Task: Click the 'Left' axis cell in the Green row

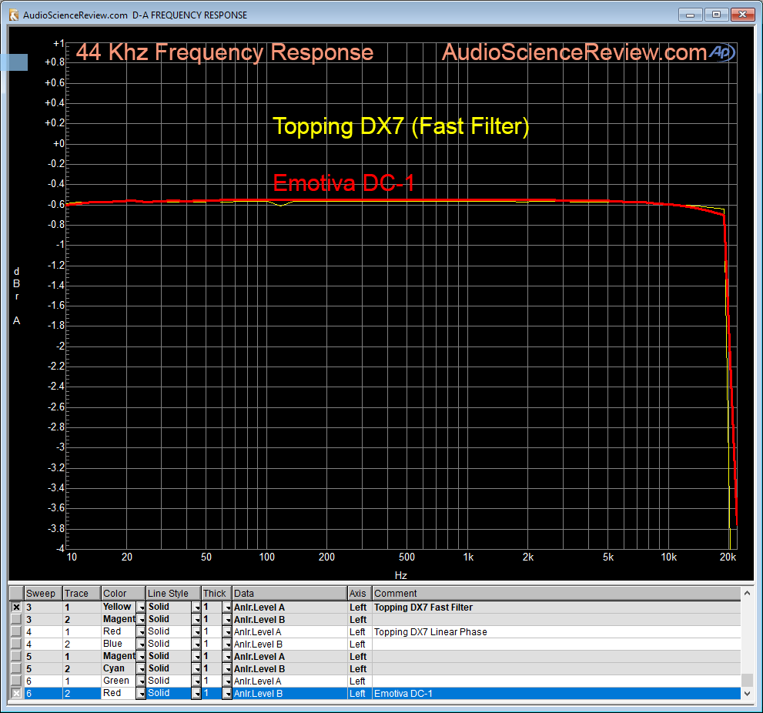Action: [x=360, y=681]
